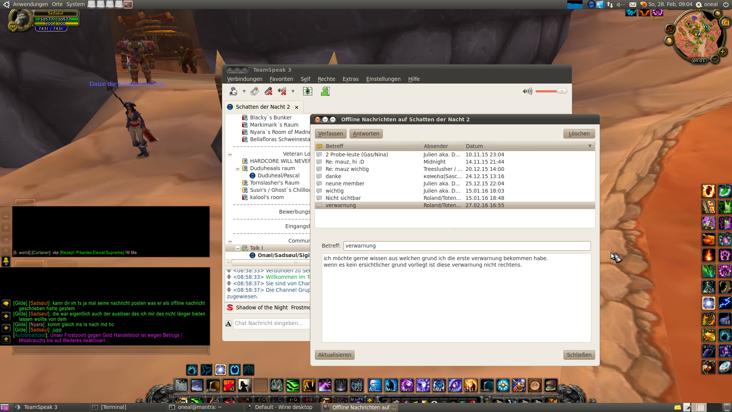Open the Einstellungen menu
The width and height of the screenshot is (732, 412).
pos(383,79)
